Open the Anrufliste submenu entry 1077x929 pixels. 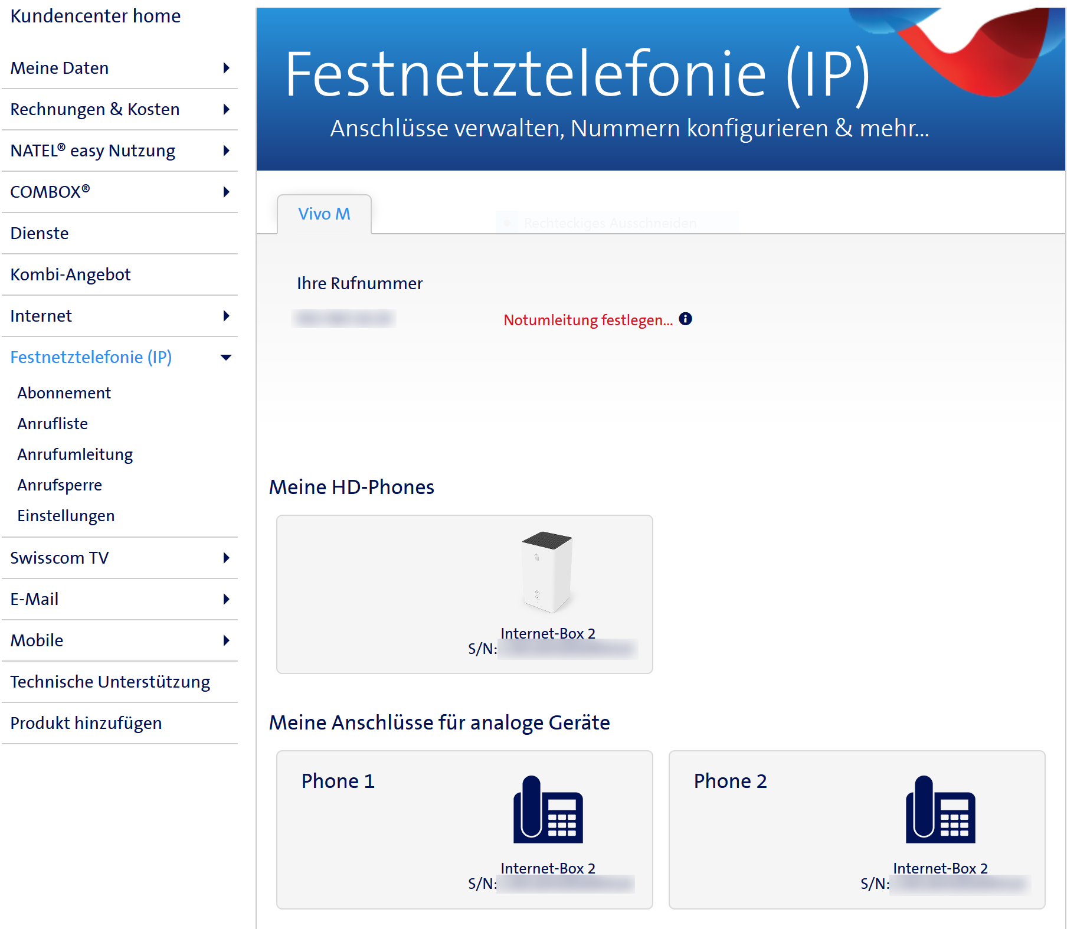tap(53, 424)
